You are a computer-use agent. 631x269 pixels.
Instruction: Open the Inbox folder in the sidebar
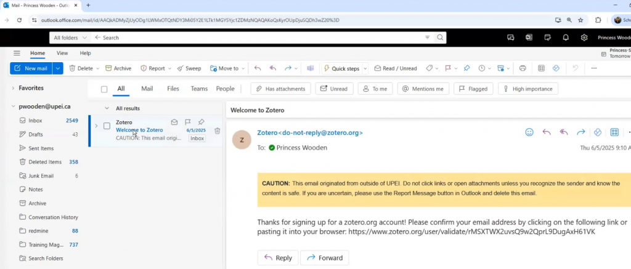click(x=35, y=121)
